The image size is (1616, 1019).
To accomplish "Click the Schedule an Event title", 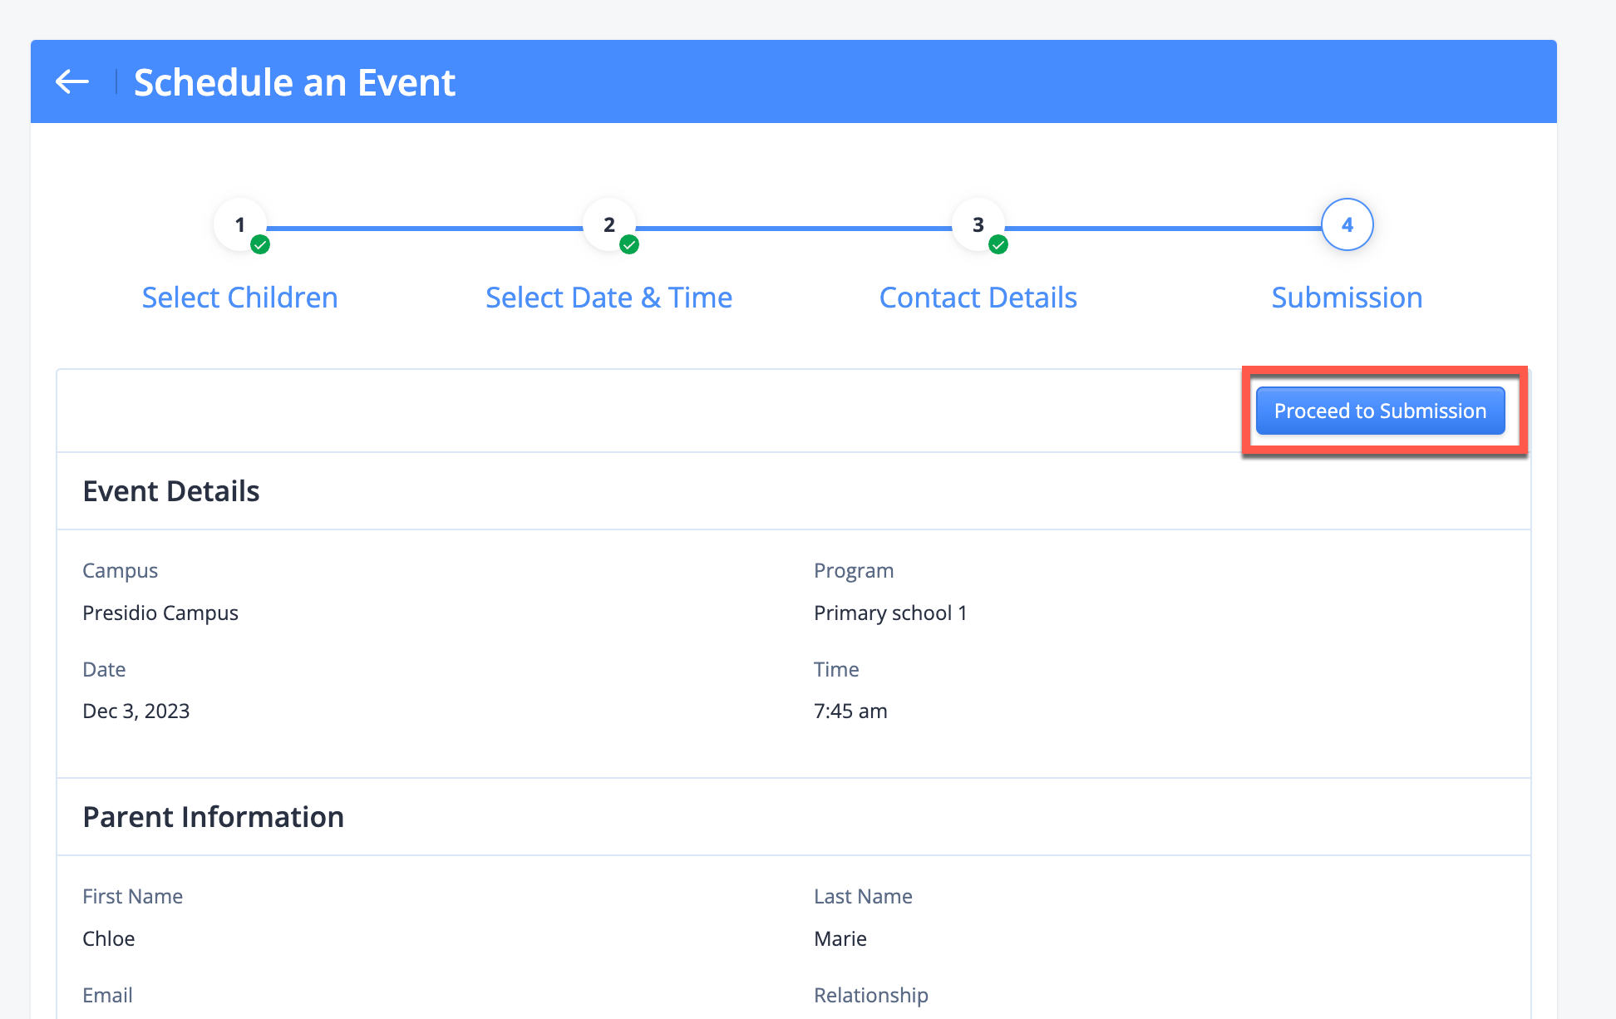I will 295,81.
